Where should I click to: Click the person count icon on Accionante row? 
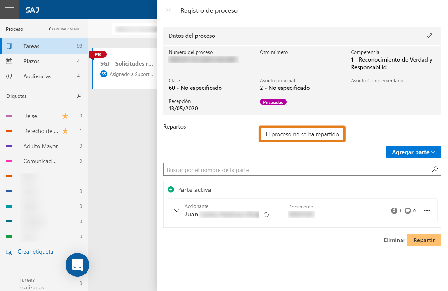394,211
